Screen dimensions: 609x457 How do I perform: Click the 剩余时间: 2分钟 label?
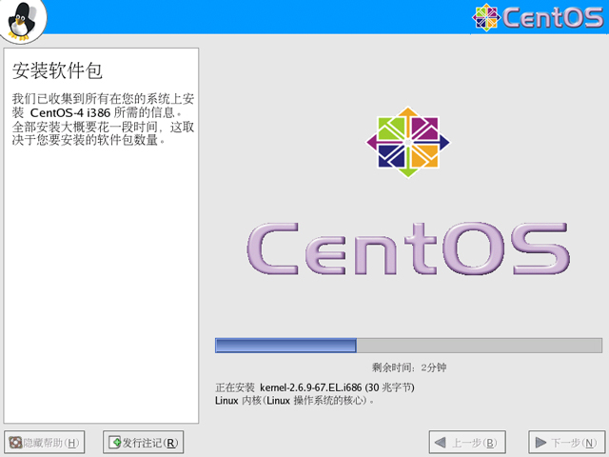point(408,368)
